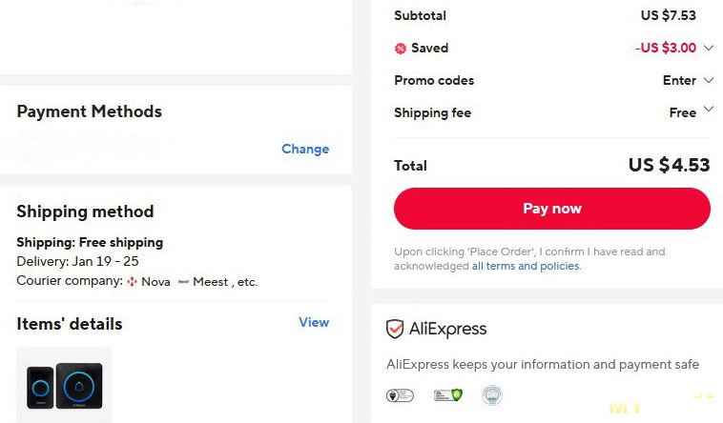Click the Meest courier logo icon
The width and height of the screenshot is (723, 423).
(183, 282)
